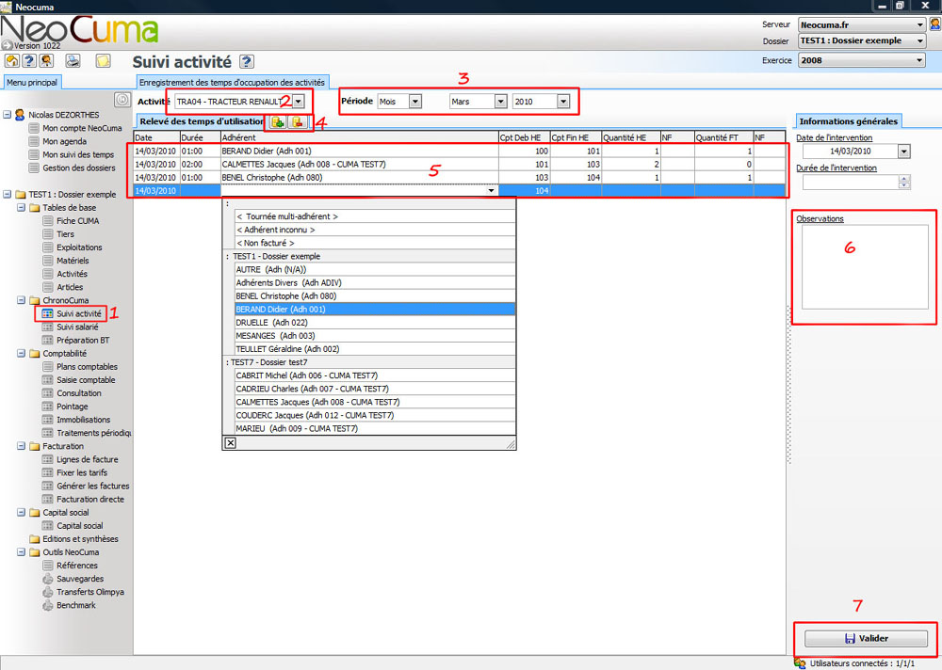Open Préparation BT in ChronoCuma
The width and height of the screenshot is (942, 670).
click(83, 340)
